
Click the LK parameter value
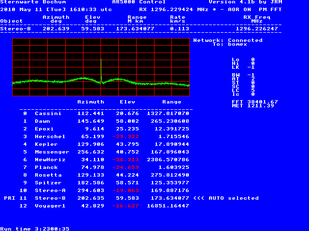[251, 67]
